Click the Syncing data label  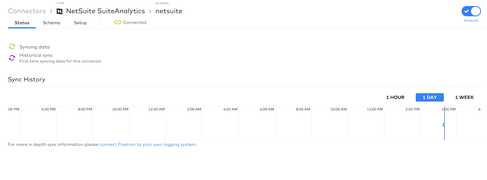(x=34, y=47)
